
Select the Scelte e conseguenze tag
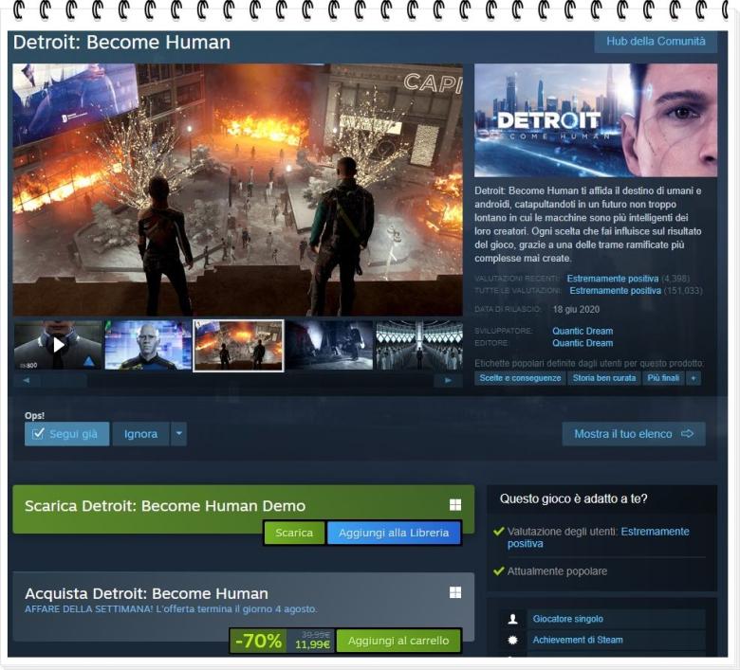(x=520, y=378)
